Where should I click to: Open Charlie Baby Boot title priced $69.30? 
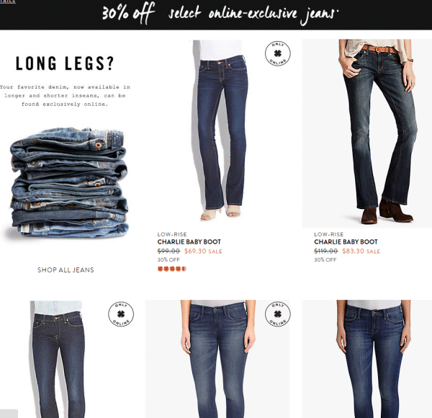click(x=189, y=242)
